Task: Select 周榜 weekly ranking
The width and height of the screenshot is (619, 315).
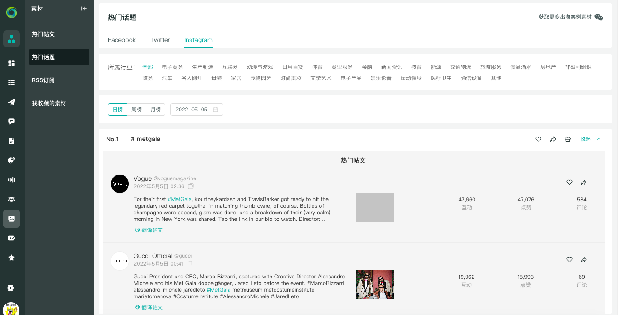Action: (x=137, y=110)
